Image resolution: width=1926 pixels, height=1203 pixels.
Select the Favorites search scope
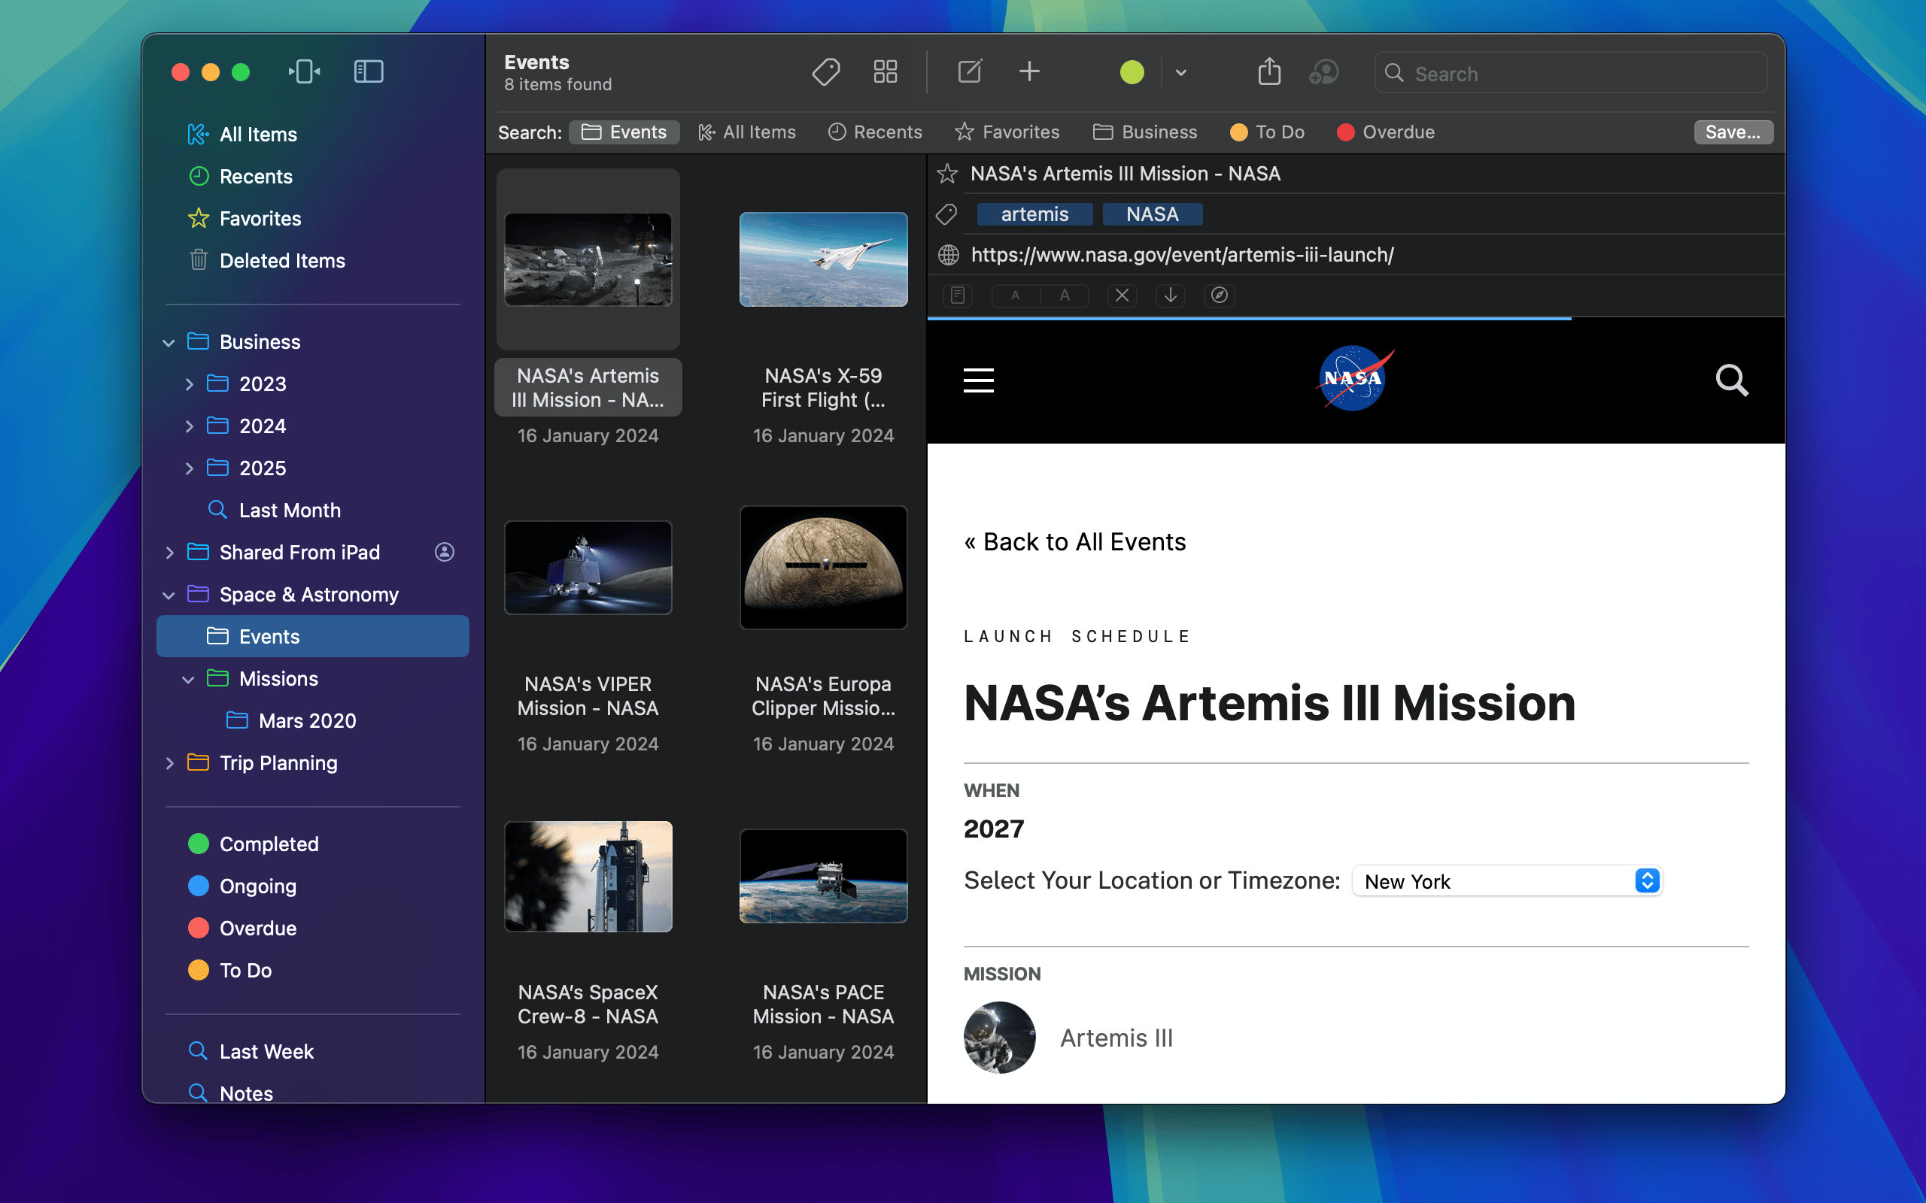point(1007,132)
